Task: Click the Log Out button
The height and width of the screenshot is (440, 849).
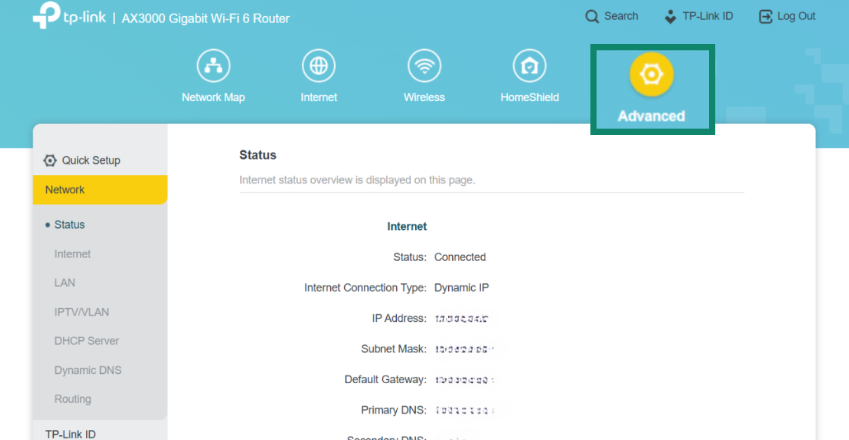Action: pyautogui.click(x=787, y=17)
